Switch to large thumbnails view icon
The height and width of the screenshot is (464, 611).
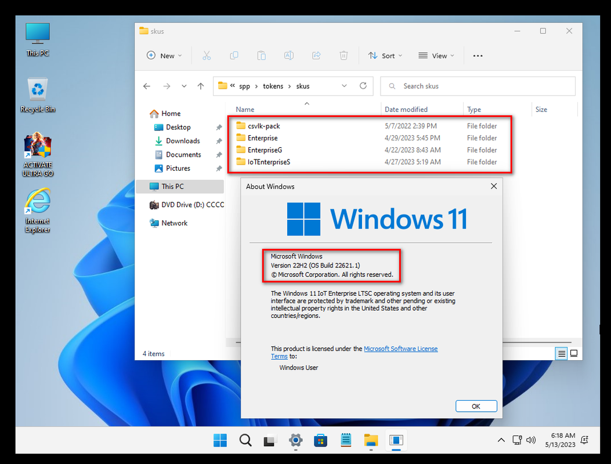tap(574, 353)
